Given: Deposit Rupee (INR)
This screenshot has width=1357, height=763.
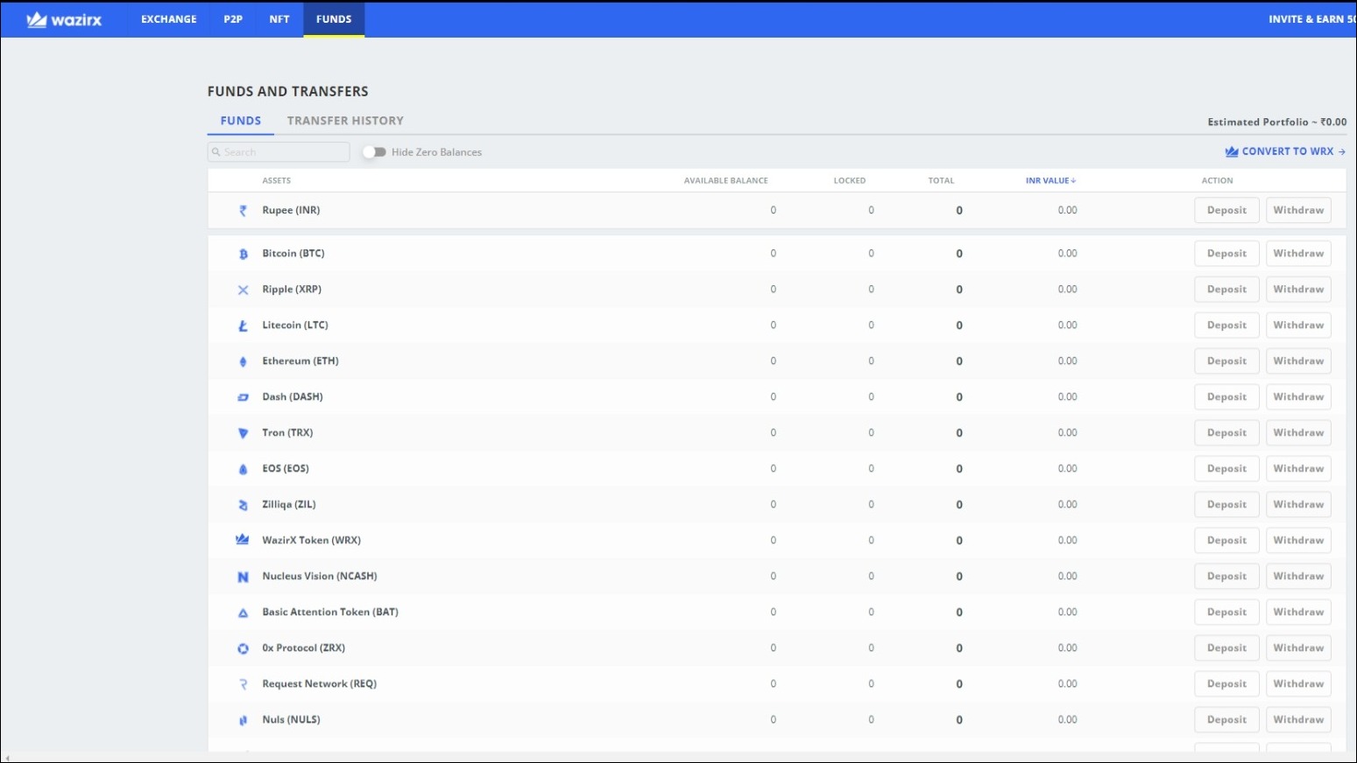Looking at the screenshot, I should [1226, 210].
